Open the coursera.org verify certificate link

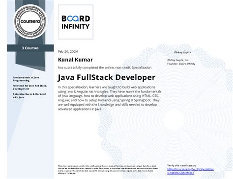190,171
